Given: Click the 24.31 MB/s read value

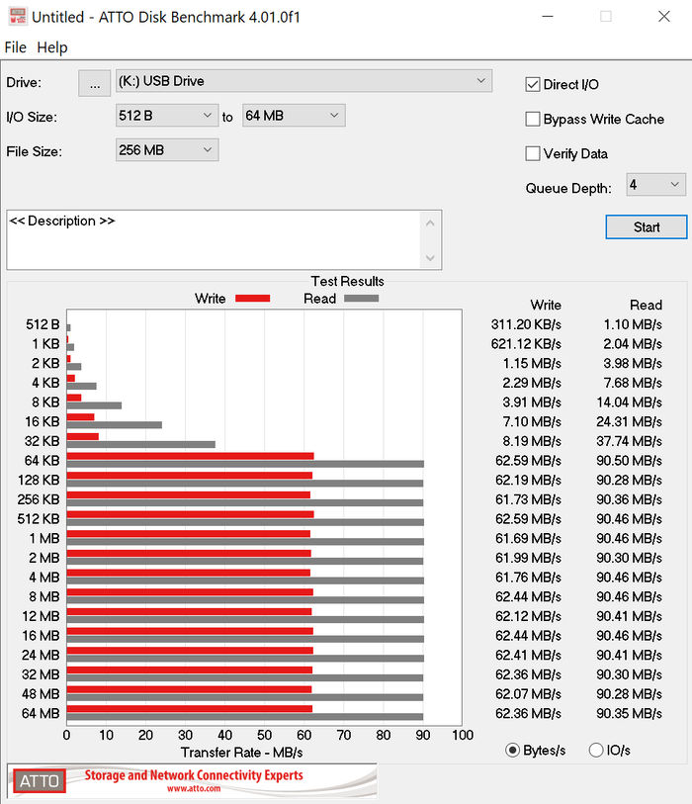Looking at the screenshot, I should point(629,422).
